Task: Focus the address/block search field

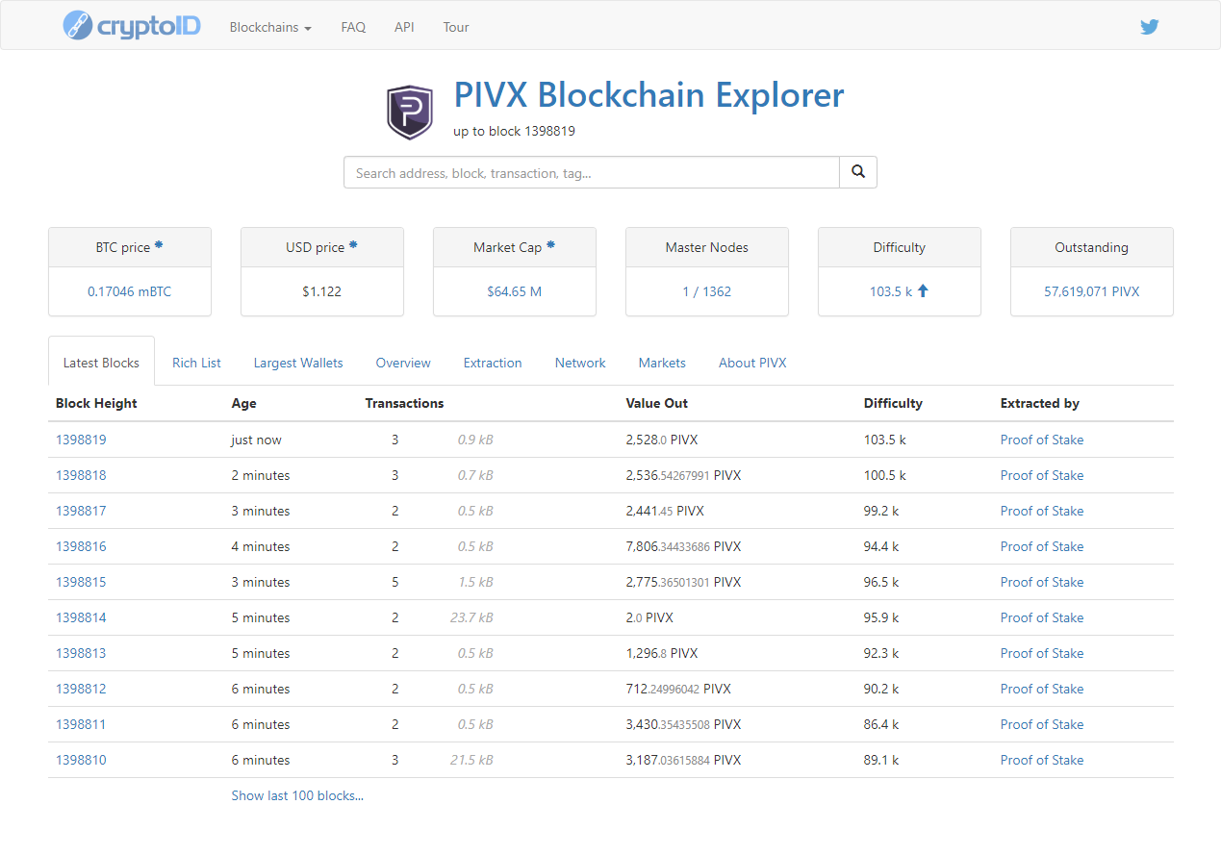Action: pos(592,172)
